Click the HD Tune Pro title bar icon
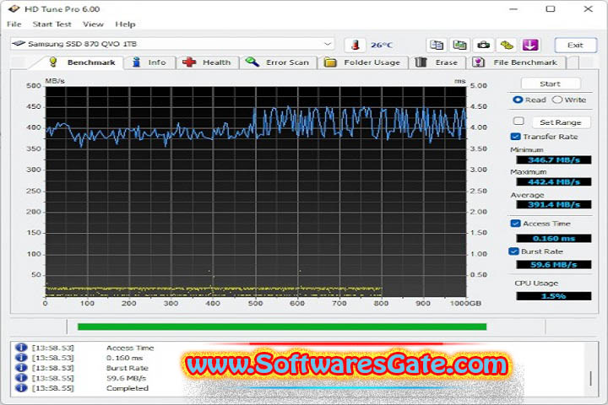Image resolution: width=608 pixels, height=405 pixels. click(14, 8)
